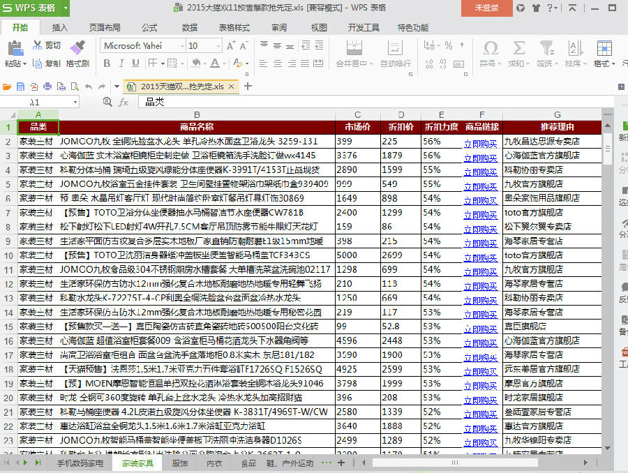Click the Paste clipboard icon
The width and height of the screenshot is (628, 473).
15,48
